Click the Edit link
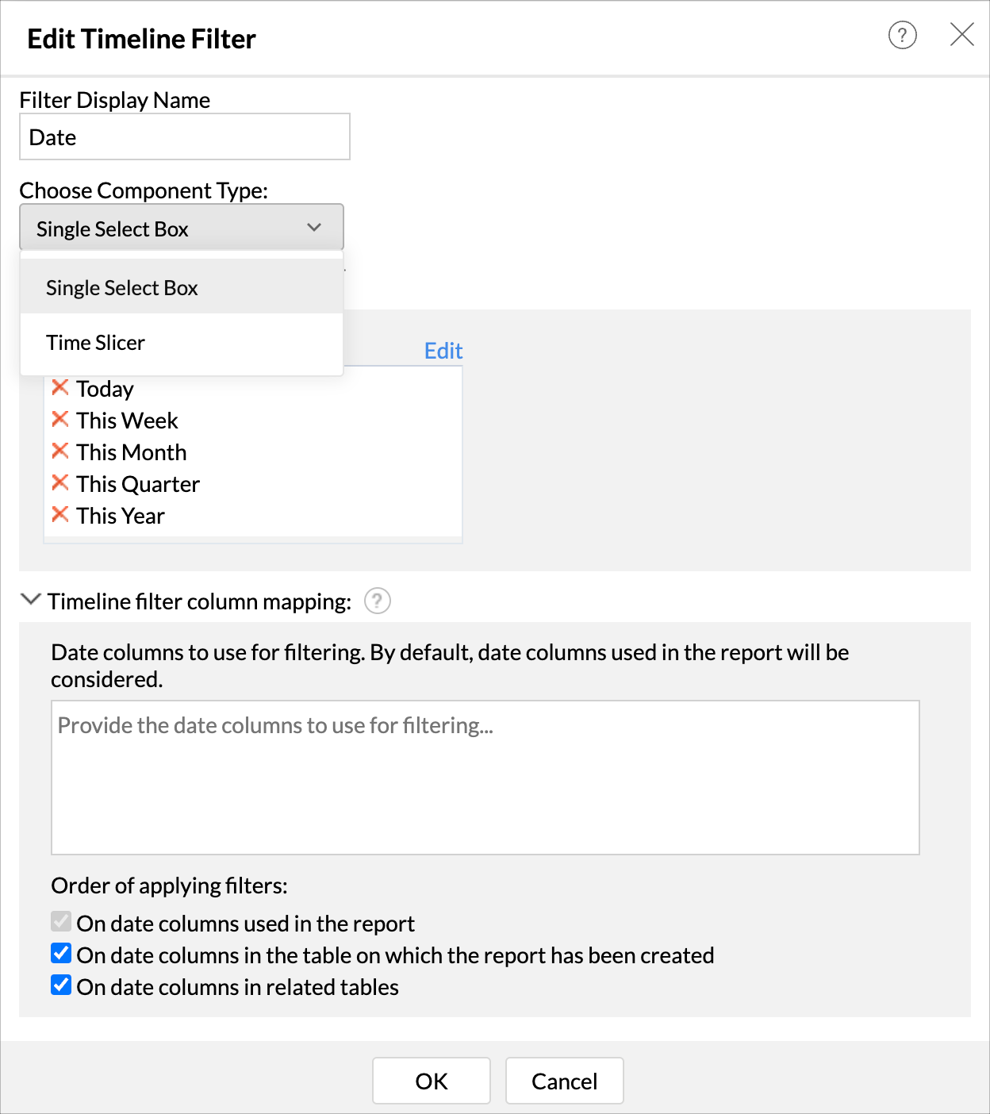 point(443,351)
